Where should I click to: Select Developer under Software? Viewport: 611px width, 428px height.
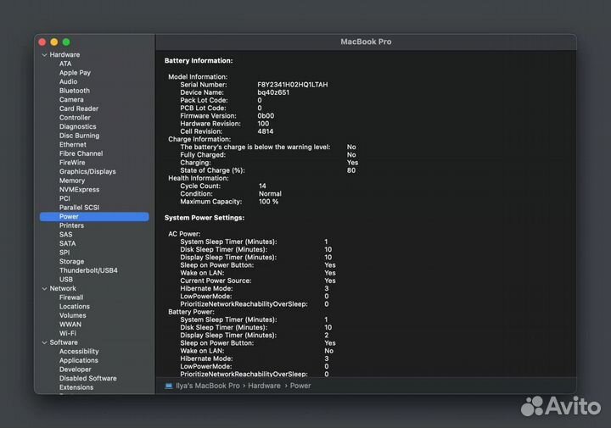76,370
